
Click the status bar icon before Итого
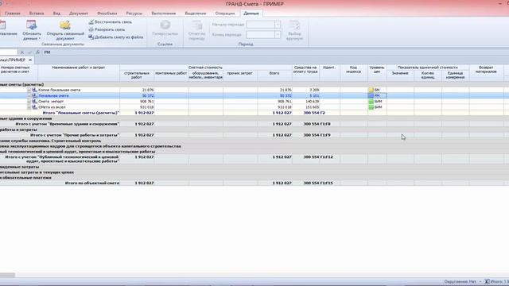pyautogui.click(x=487, y=282)
